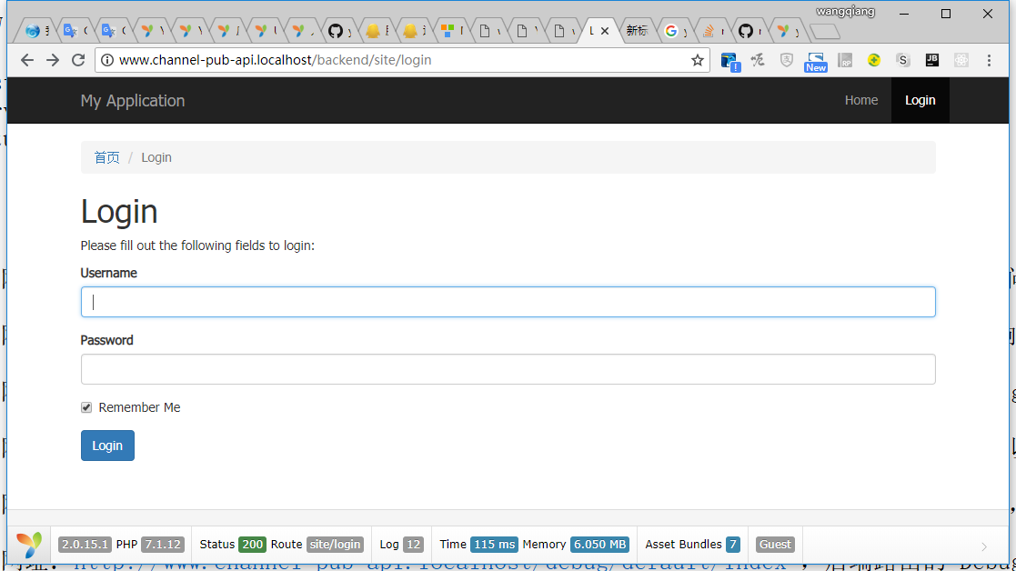Open the grey RP extension icon
Image resolution: width=1016 pixels, height=571 pixels.
(x=845, y=60)
